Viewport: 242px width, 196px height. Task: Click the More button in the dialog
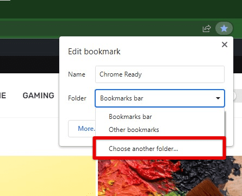coord(82,129)
